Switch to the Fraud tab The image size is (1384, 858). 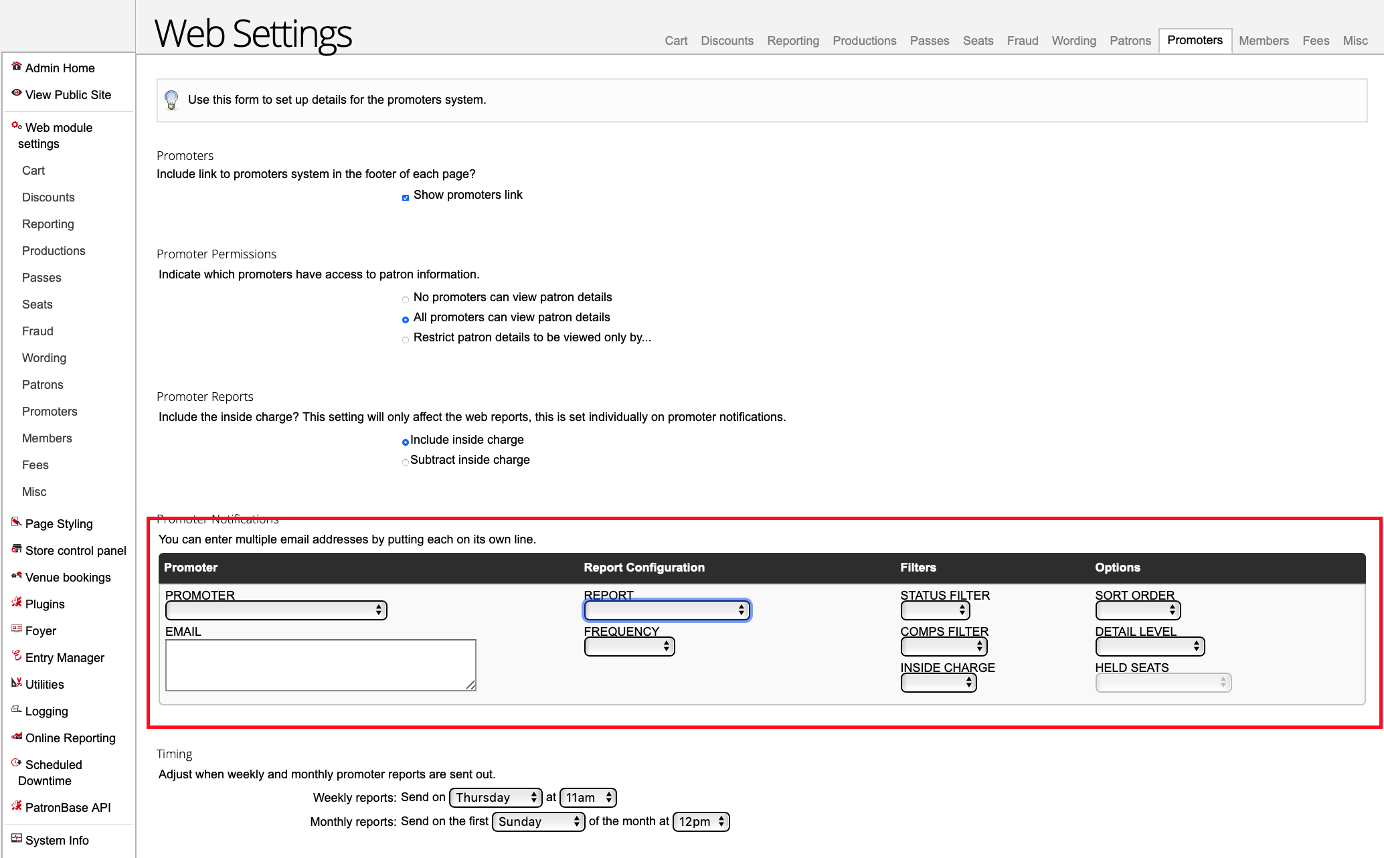[x=1022, y=41]
